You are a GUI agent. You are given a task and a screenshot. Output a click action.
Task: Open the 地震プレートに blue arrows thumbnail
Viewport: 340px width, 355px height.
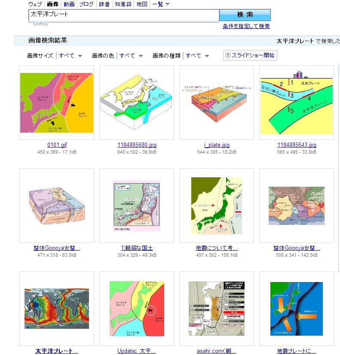pyautogui.click(x=297, y=309)
